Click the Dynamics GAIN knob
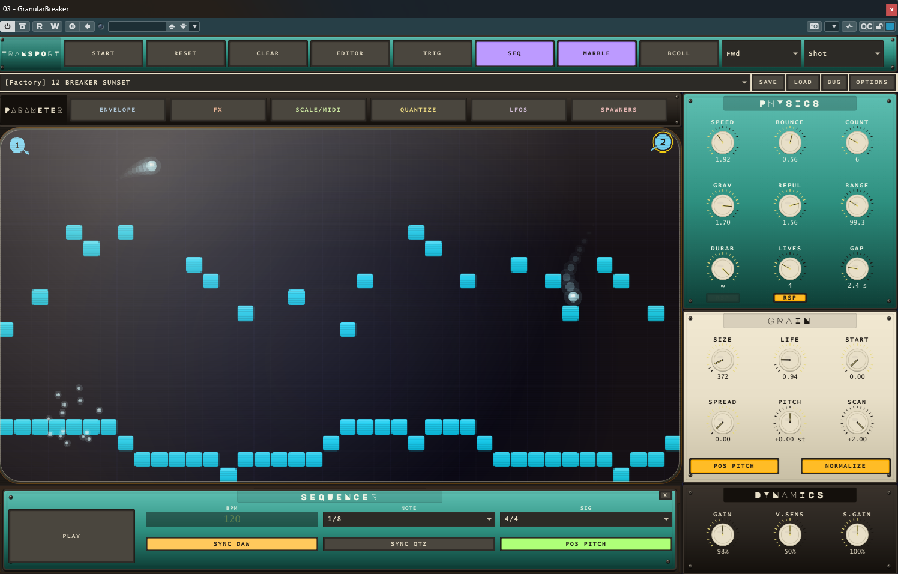Image resolution: width=898 pixels, height=574 pixels. pyautogui.click(x=723, y=534)
